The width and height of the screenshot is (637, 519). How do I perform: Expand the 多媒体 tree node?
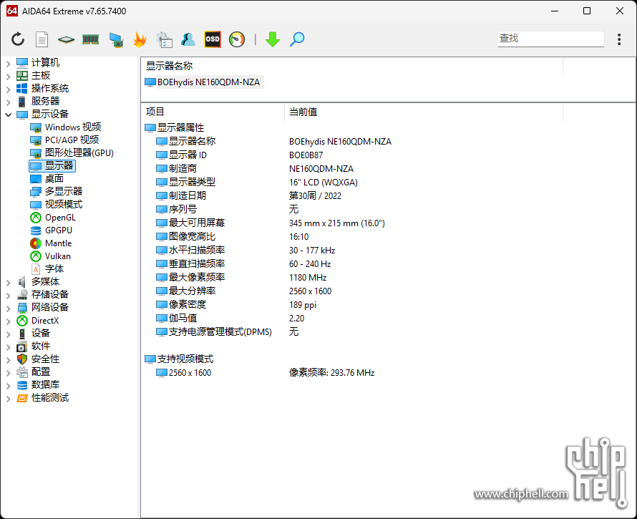point(8,282)
